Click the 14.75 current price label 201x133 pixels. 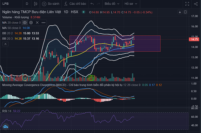194,39
